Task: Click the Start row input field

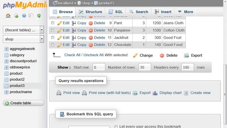Action: coord(99,67)
